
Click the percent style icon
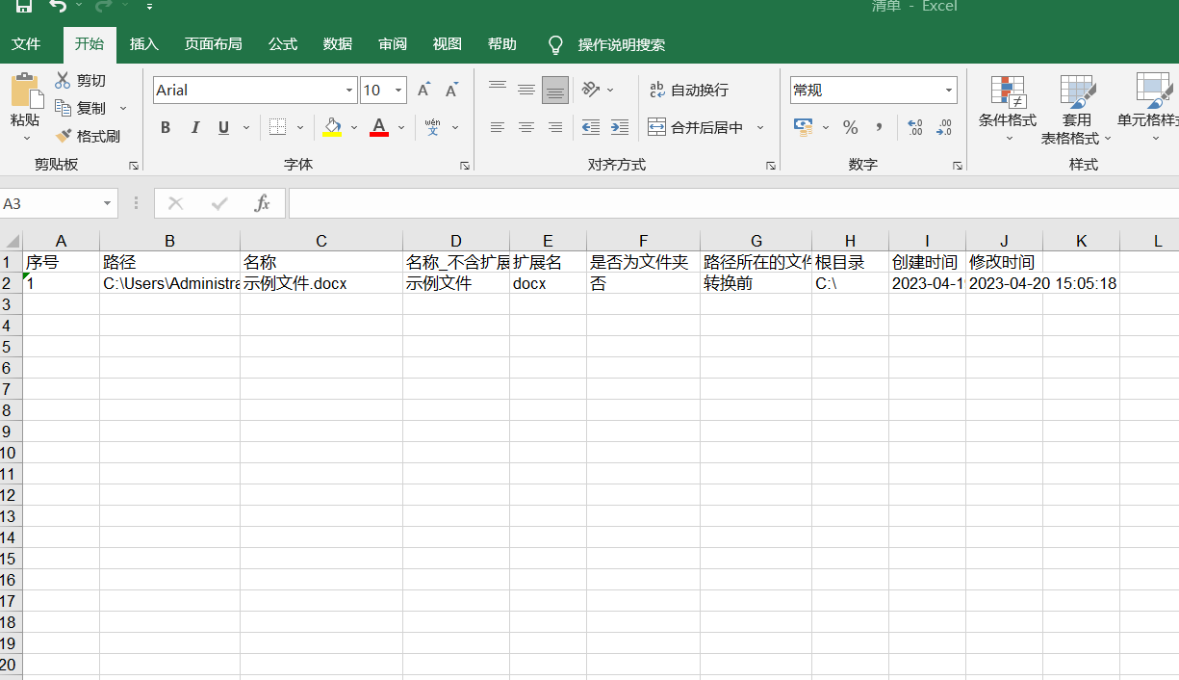tap(850, 127)
